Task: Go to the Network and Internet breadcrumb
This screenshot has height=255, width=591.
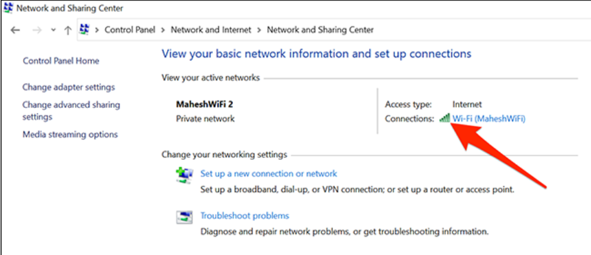Action: point(210,30)
